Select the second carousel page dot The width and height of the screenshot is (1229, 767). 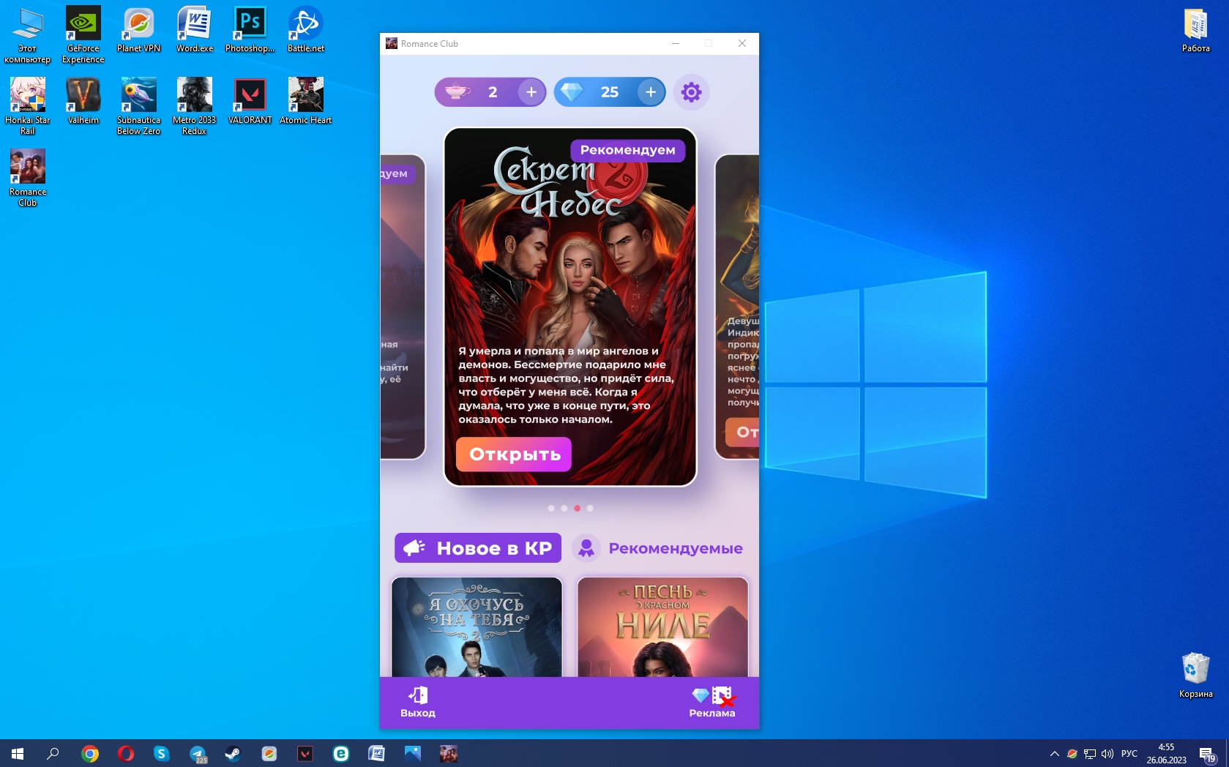point(564,508)
